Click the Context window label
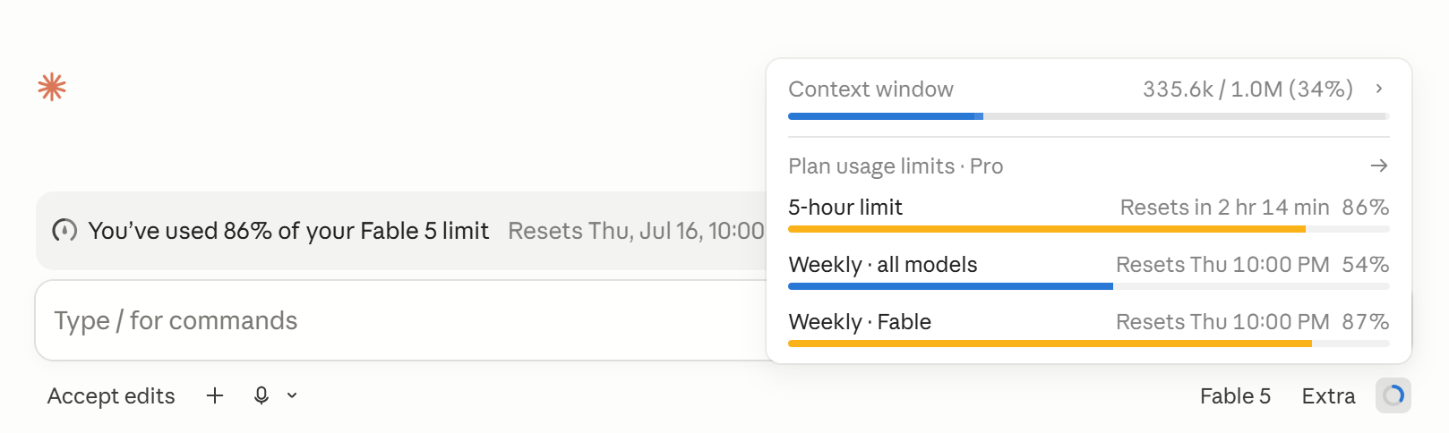 click(870, 89)
